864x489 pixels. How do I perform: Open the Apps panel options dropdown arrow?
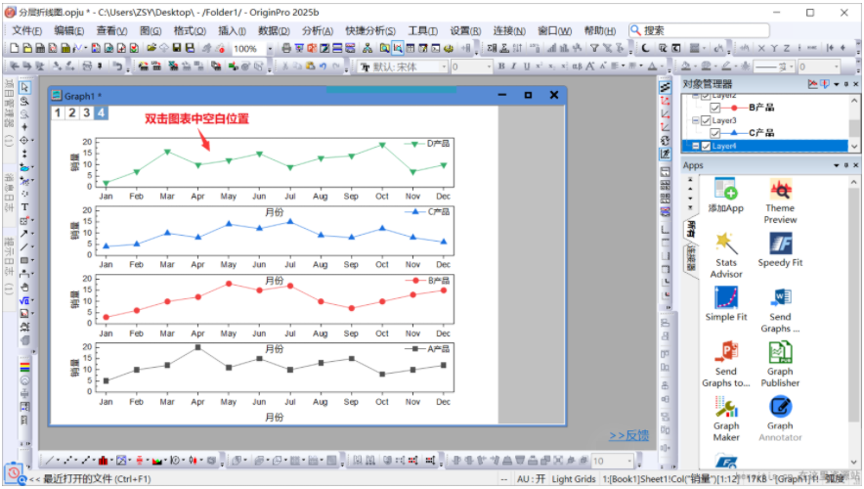pos(836,165)
